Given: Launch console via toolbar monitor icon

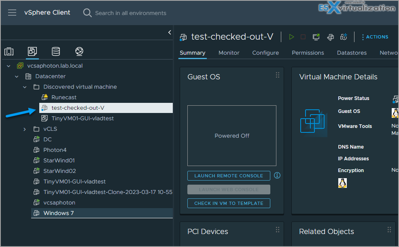Looking at the screenshot, I should coord(316,37).
